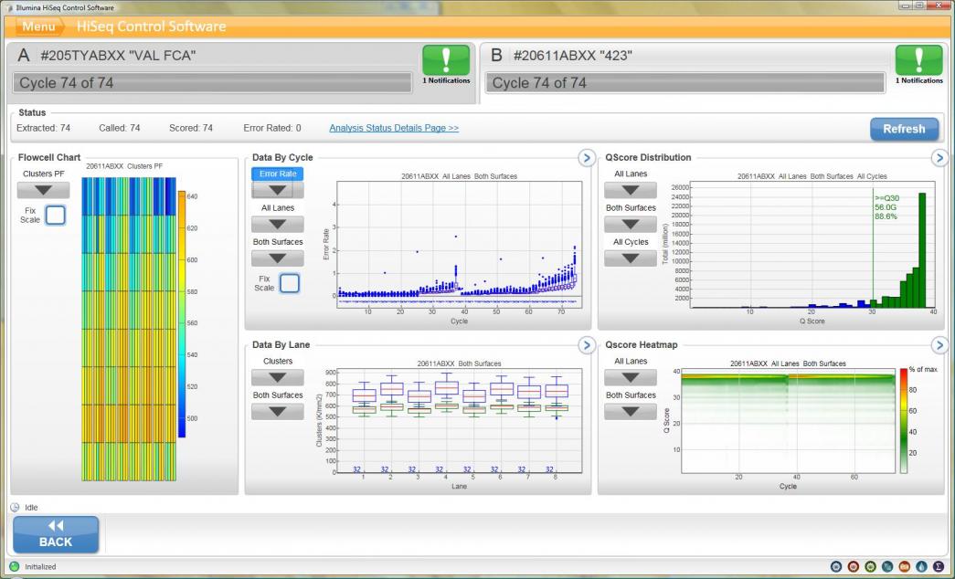Open the green notifications icon for flowcell B

coord(918,59)
